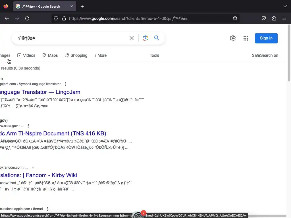The width and height of the screenshot is (291, 218).
Task: Open the extensions puzzle icon
Action: point(274,18)
